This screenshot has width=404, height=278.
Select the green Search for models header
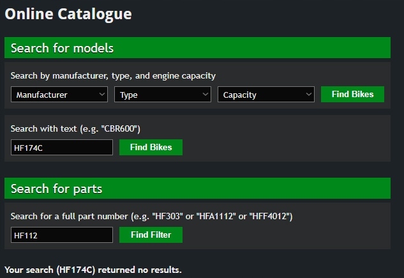coord(197,49)
